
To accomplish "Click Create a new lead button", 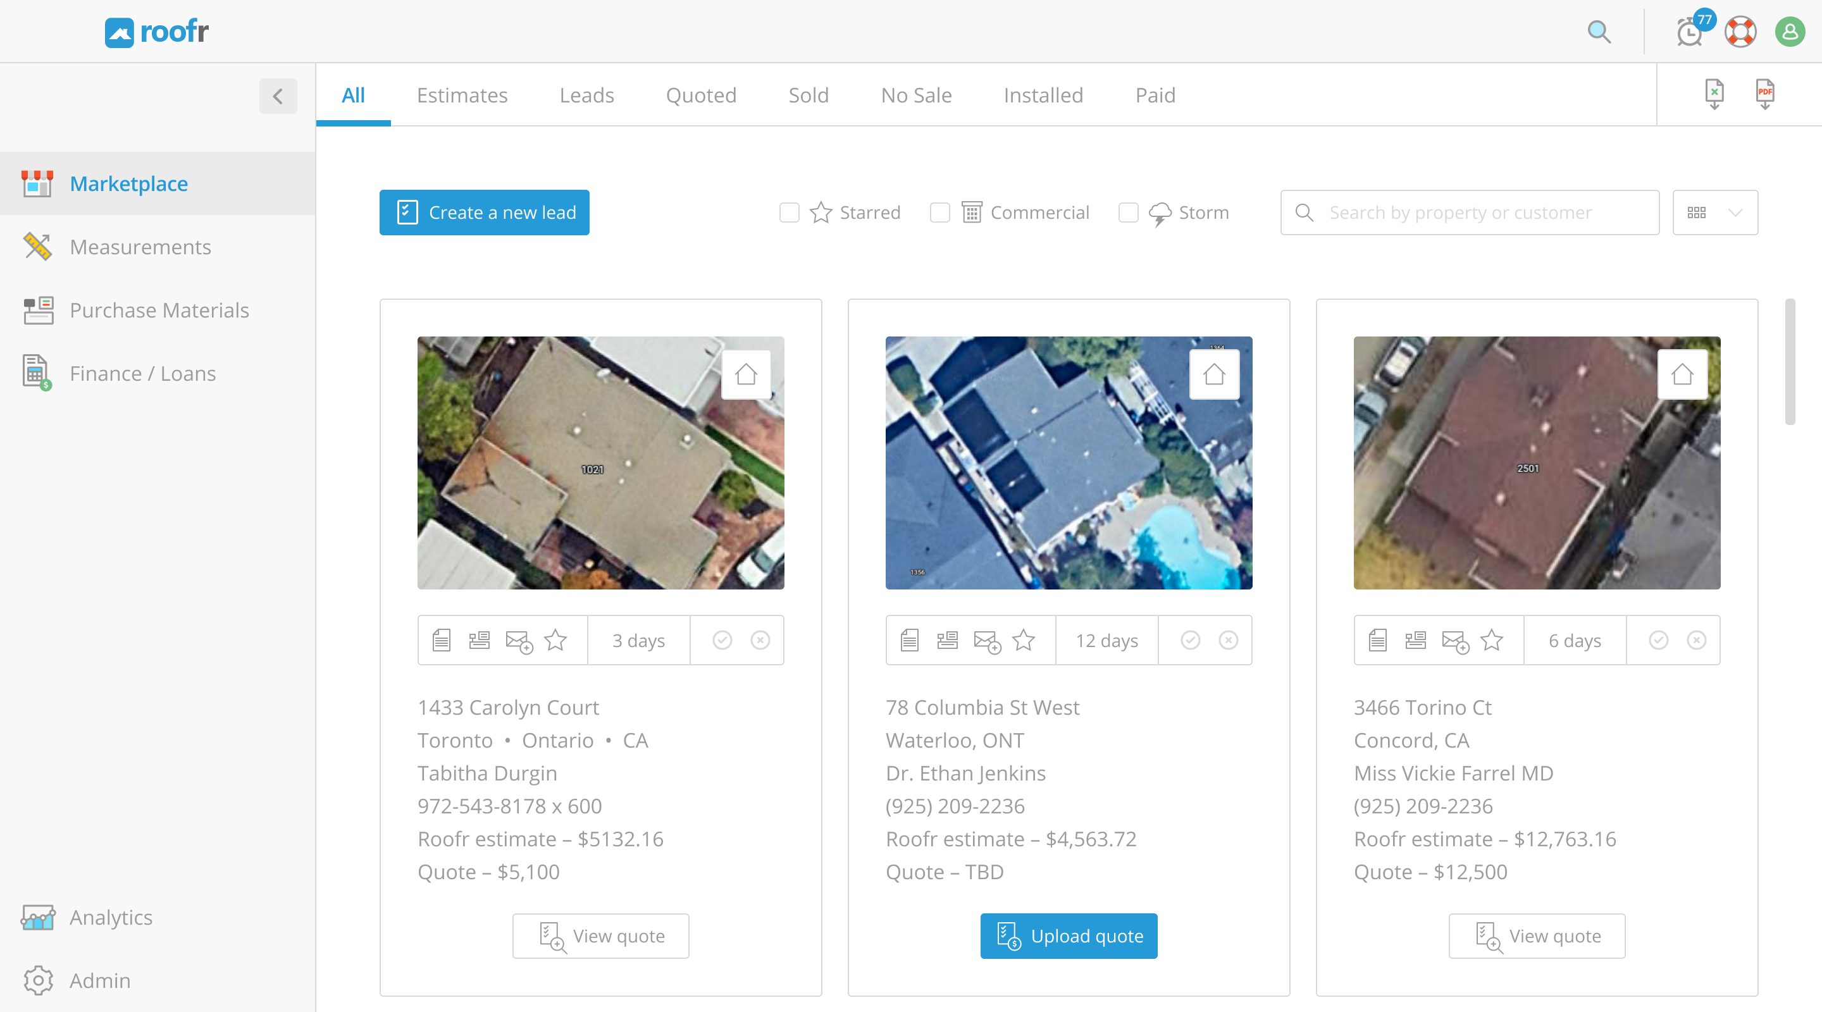I will coord(484,213).
